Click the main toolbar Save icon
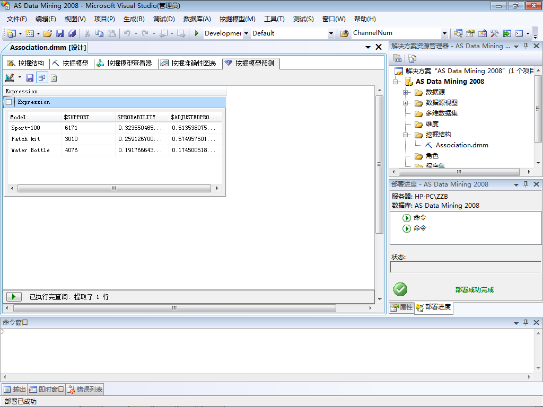 (60, 33)
